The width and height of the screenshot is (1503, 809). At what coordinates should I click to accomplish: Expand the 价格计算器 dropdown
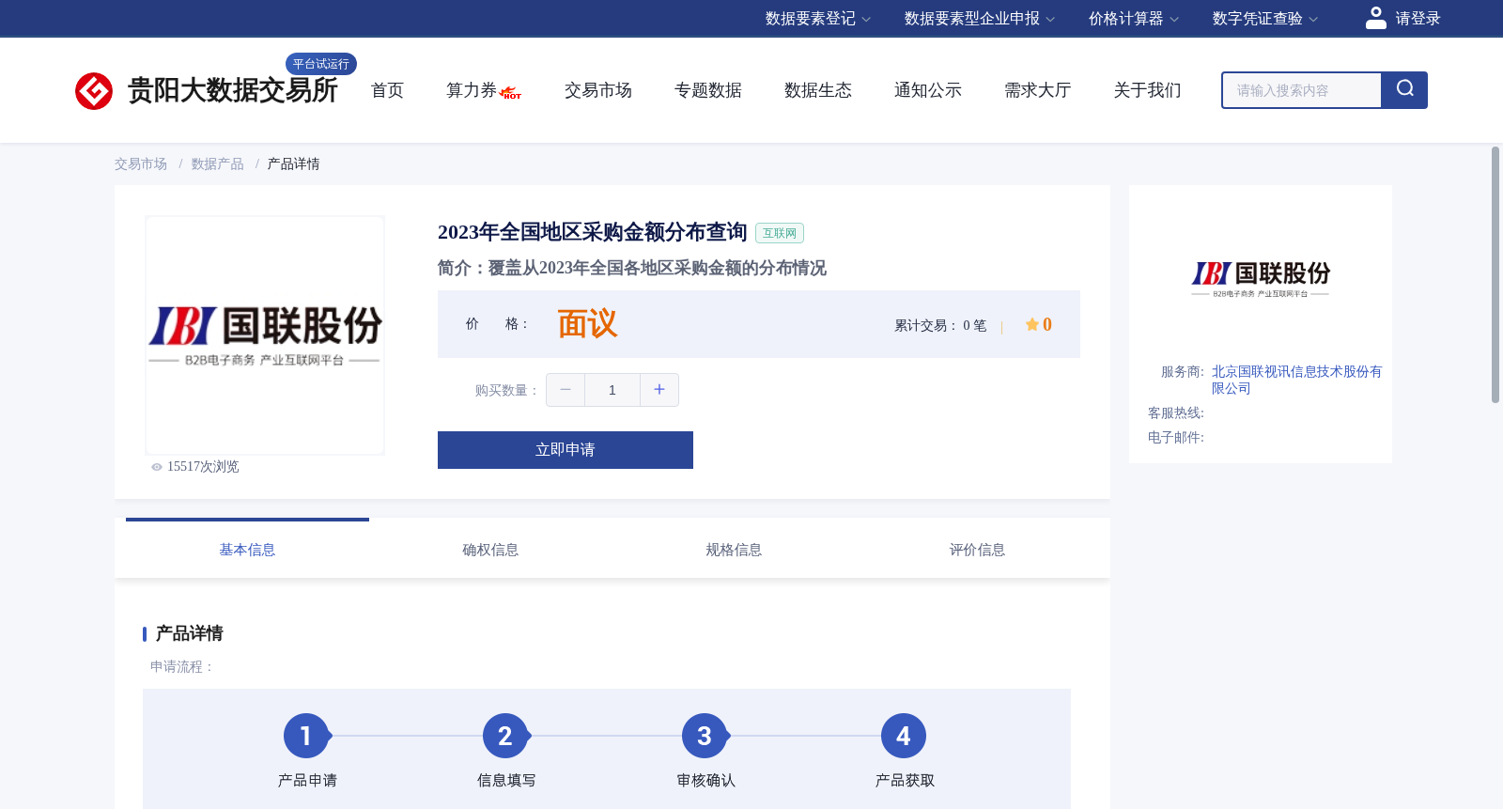(1134, 19)
